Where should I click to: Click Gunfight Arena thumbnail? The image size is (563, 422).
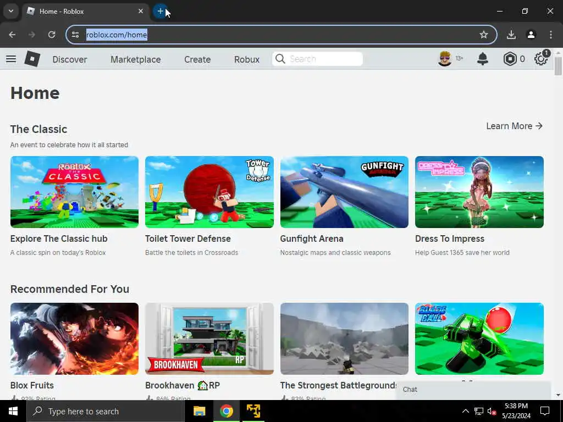click(344, 192)
